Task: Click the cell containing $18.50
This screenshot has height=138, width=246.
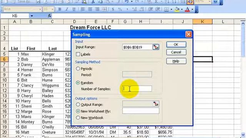Action: 141,132
